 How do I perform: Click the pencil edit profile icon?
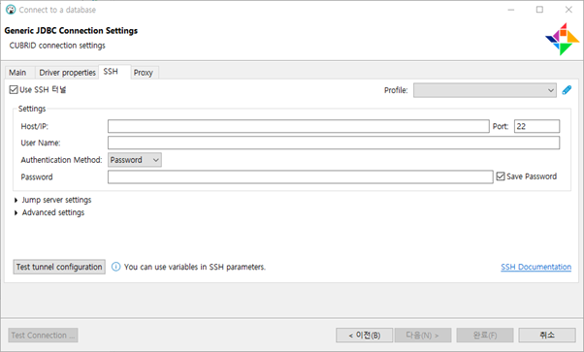567,90
